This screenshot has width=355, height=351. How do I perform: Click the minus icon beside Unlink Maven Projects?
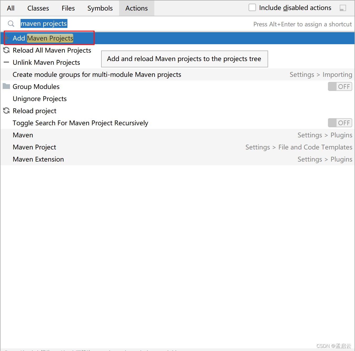coord(6,62)
